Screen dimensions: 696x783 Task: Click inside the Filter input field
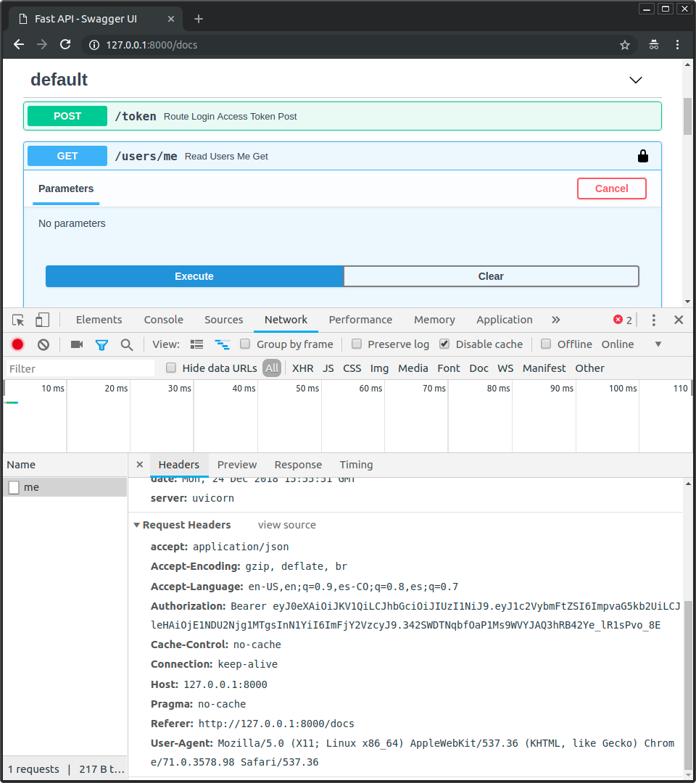[x=80, y=368]
